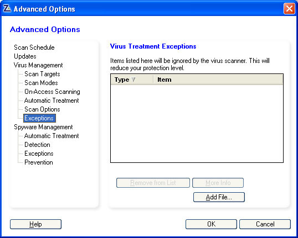This screenshot has width=298, height=238.
Task: Confirm settings with OK button
Action: click(211, 224)
